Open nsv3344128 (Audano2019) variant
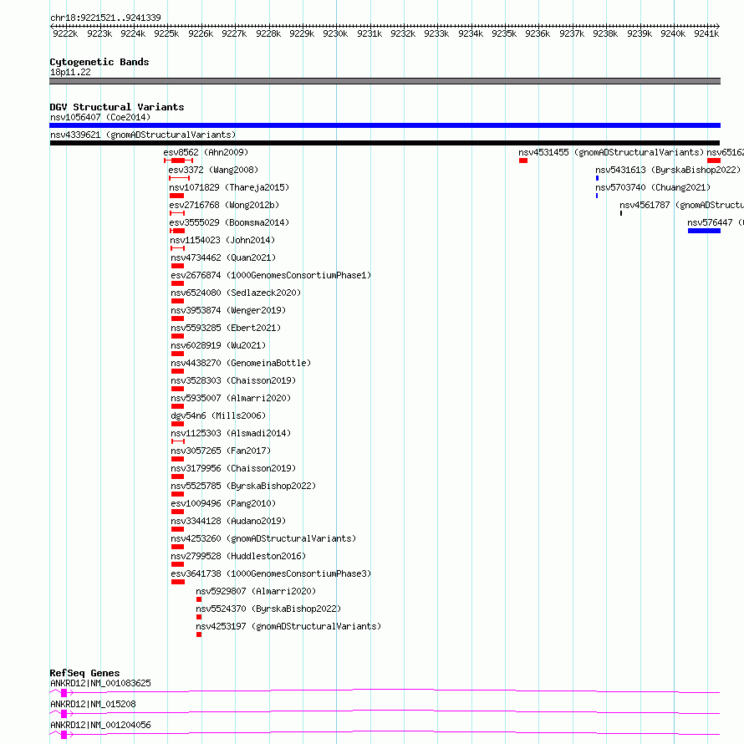 (x=228, y=521)
